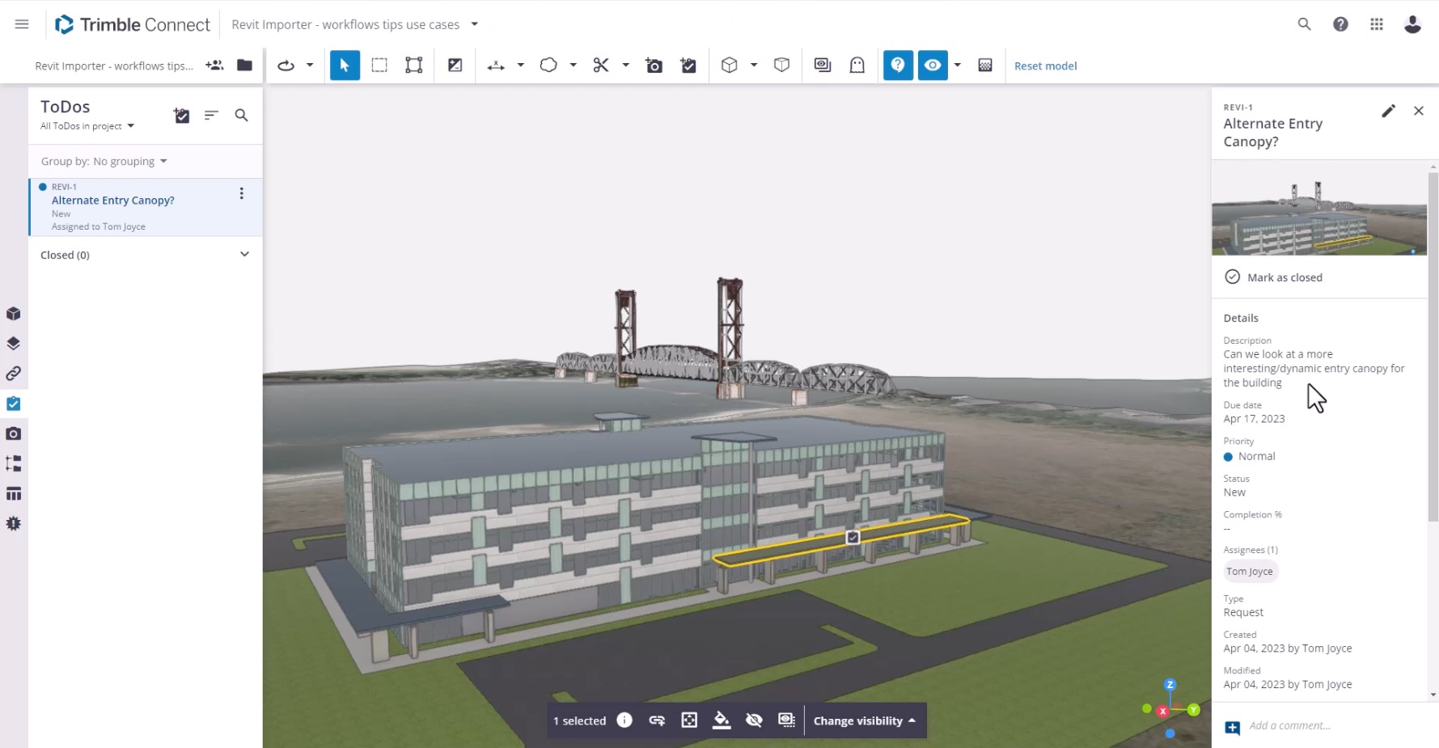Open options menu for Alternate Entry Canopy ToDo

pyautogui.click(x=241, y=193)
